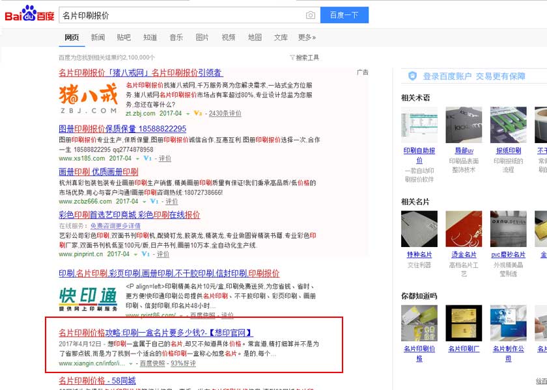The height and width of the screenshot is (390, 547).
Task: Click the 报纸印刷 thumbnail image
Action: click(509, 125)
